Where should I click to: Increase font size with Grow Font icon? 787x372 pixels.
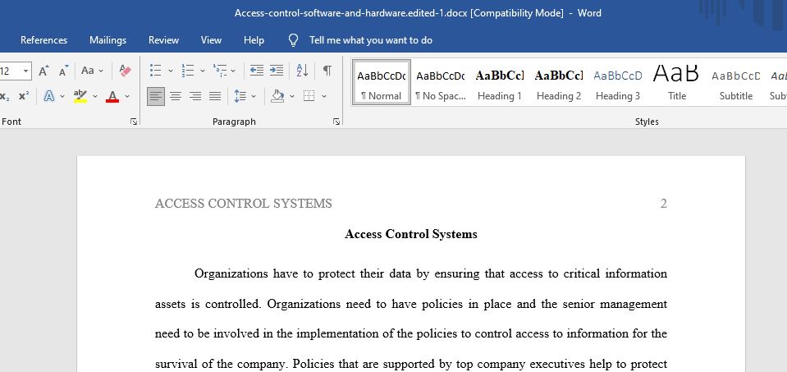(x=43, y=71)
